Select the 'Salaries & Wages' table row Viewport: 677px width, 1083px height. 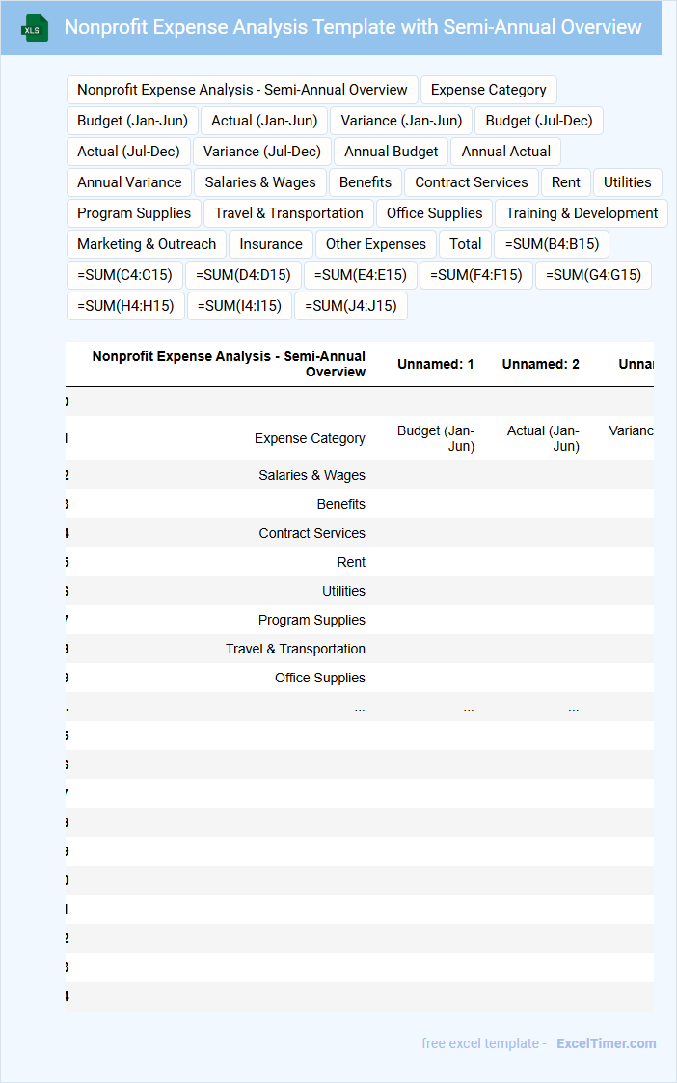pos(360,475)
